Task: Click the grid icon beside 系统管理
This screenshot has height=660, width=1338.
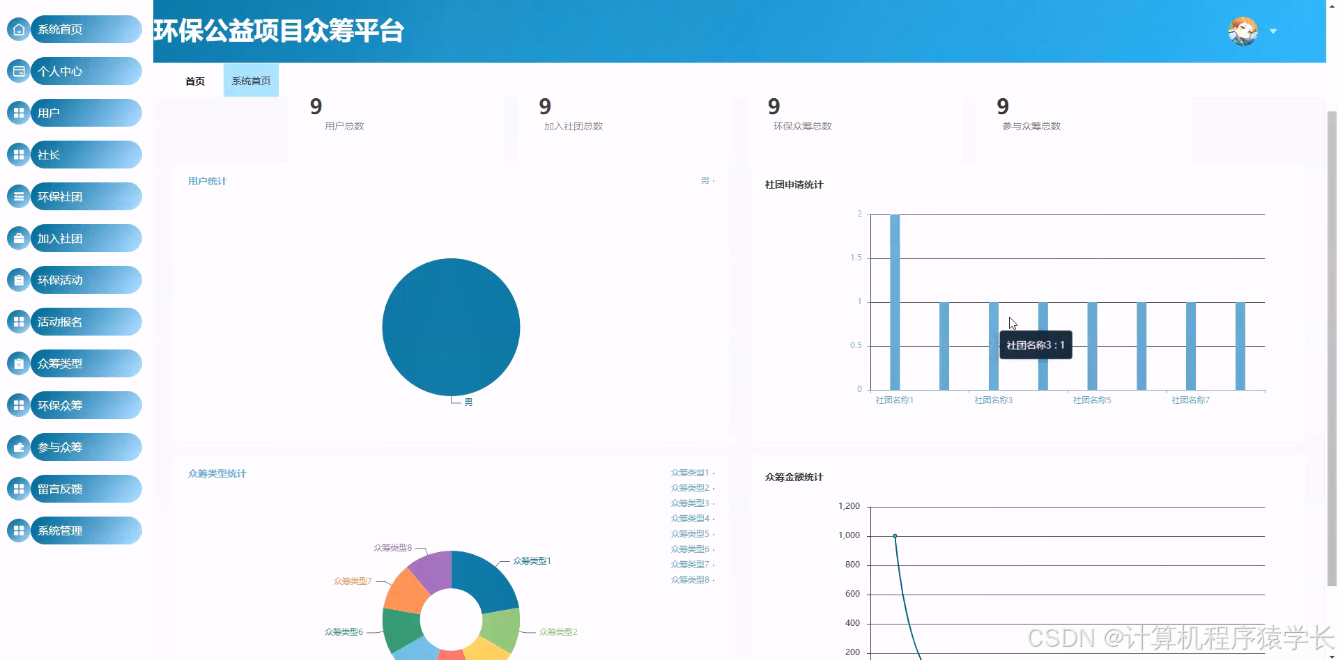Action: point(19,531)
